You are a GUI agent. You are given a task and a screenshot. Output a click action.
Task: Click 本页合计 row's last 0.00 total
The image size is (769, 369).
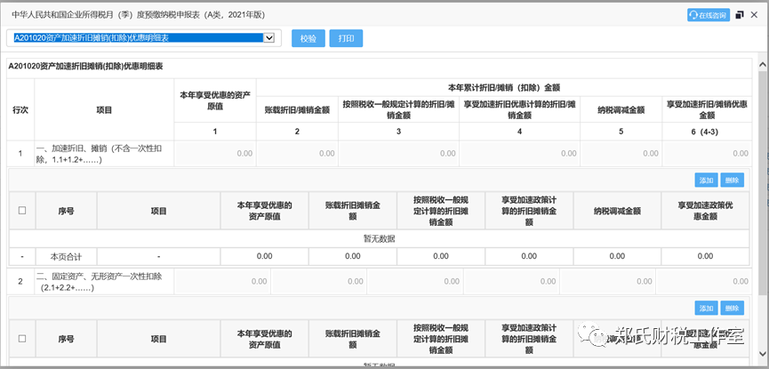click(x=705, y=256)
